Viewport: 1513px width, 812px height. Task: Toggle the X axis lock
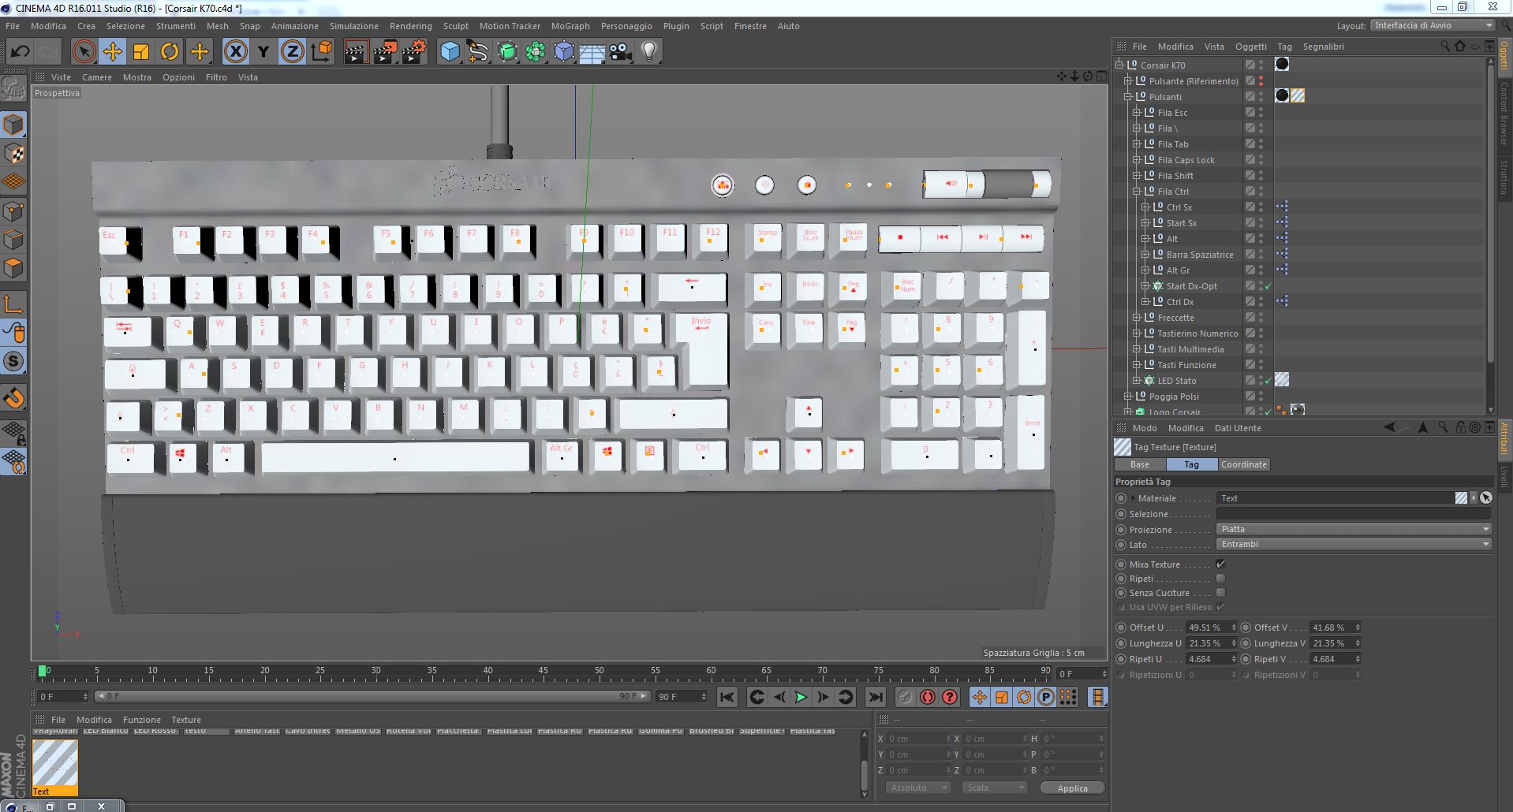235,52
